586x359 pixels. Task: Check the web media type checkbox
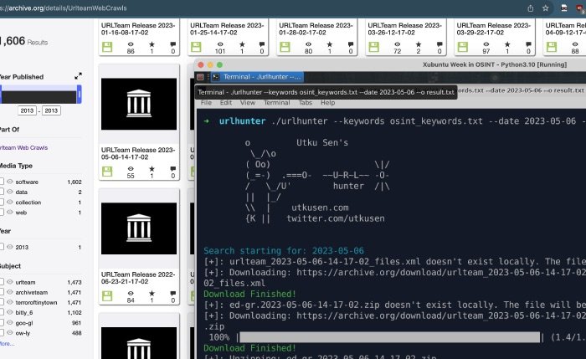tap(2, 213)
